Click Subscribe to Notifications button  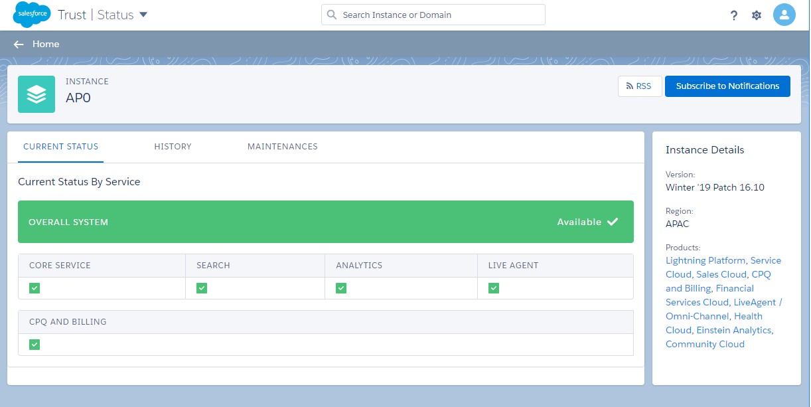[727, 86]
